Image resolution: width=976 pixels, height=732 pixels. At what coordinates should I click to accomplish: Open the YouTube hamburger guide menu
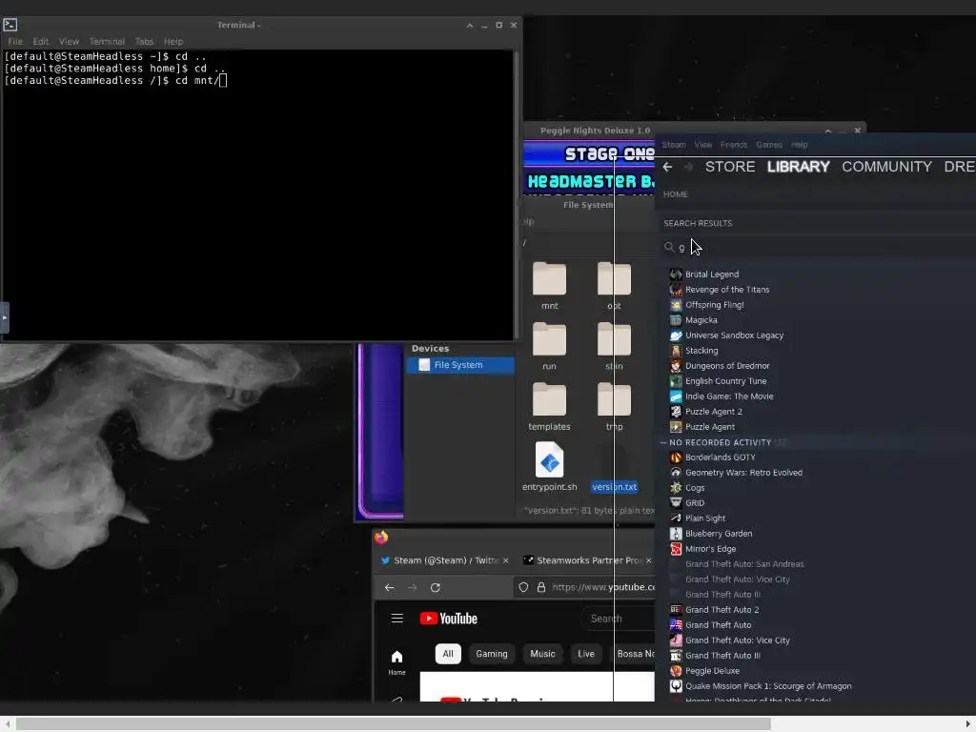(397, 618)
